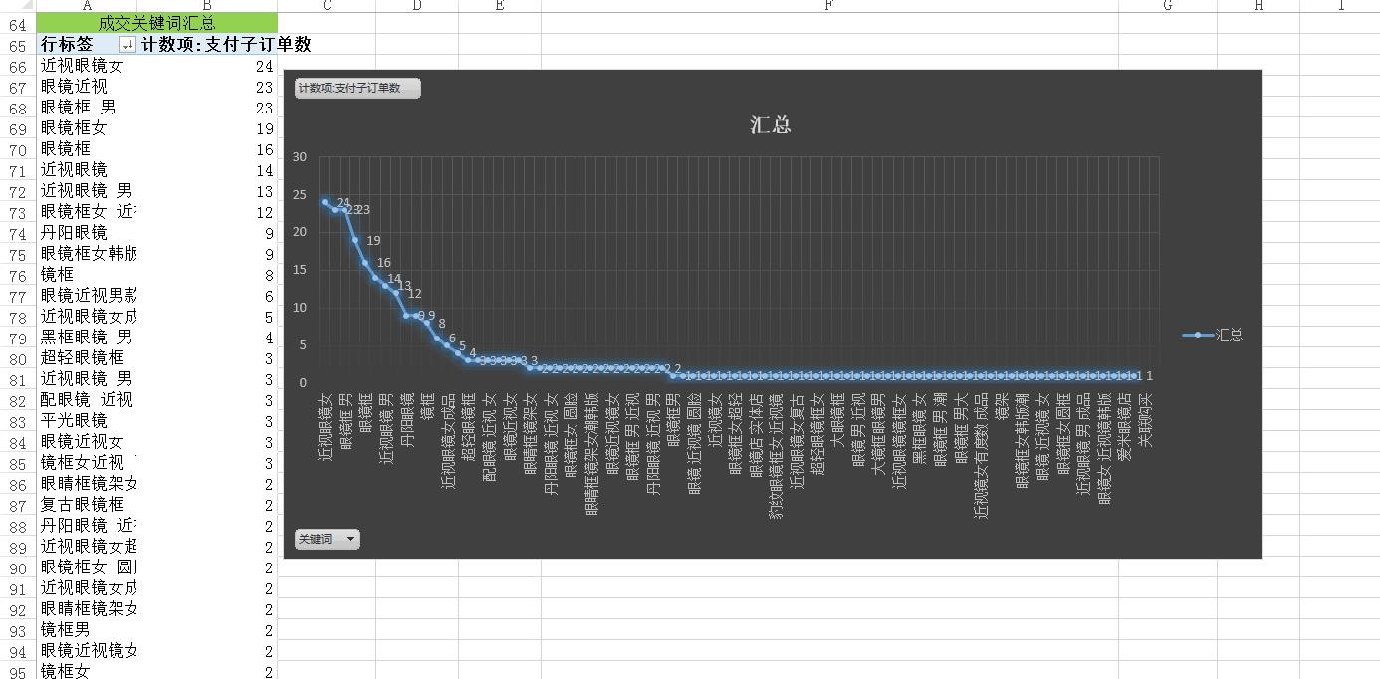The width and height of the screenshot is (1380, 679).
Task: Select row header 95
Action: (17, 672)
